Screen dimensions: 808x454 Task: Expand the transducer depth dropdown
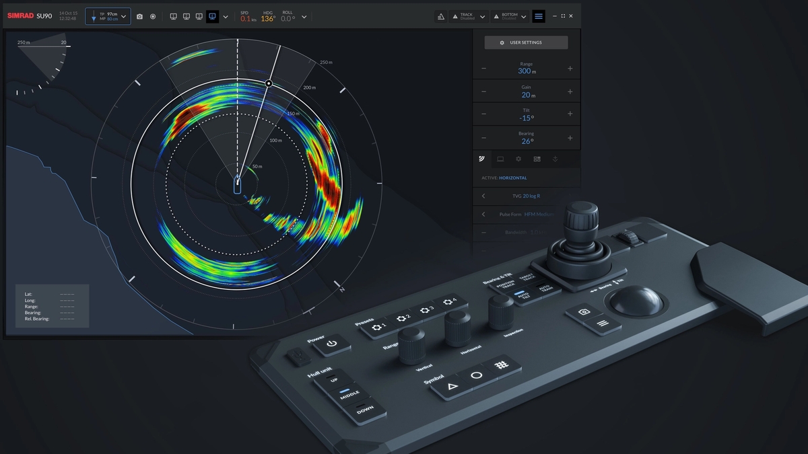coord(123,16)
